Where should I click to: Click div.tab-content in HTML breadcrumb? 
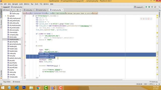[x=59, y=13]
